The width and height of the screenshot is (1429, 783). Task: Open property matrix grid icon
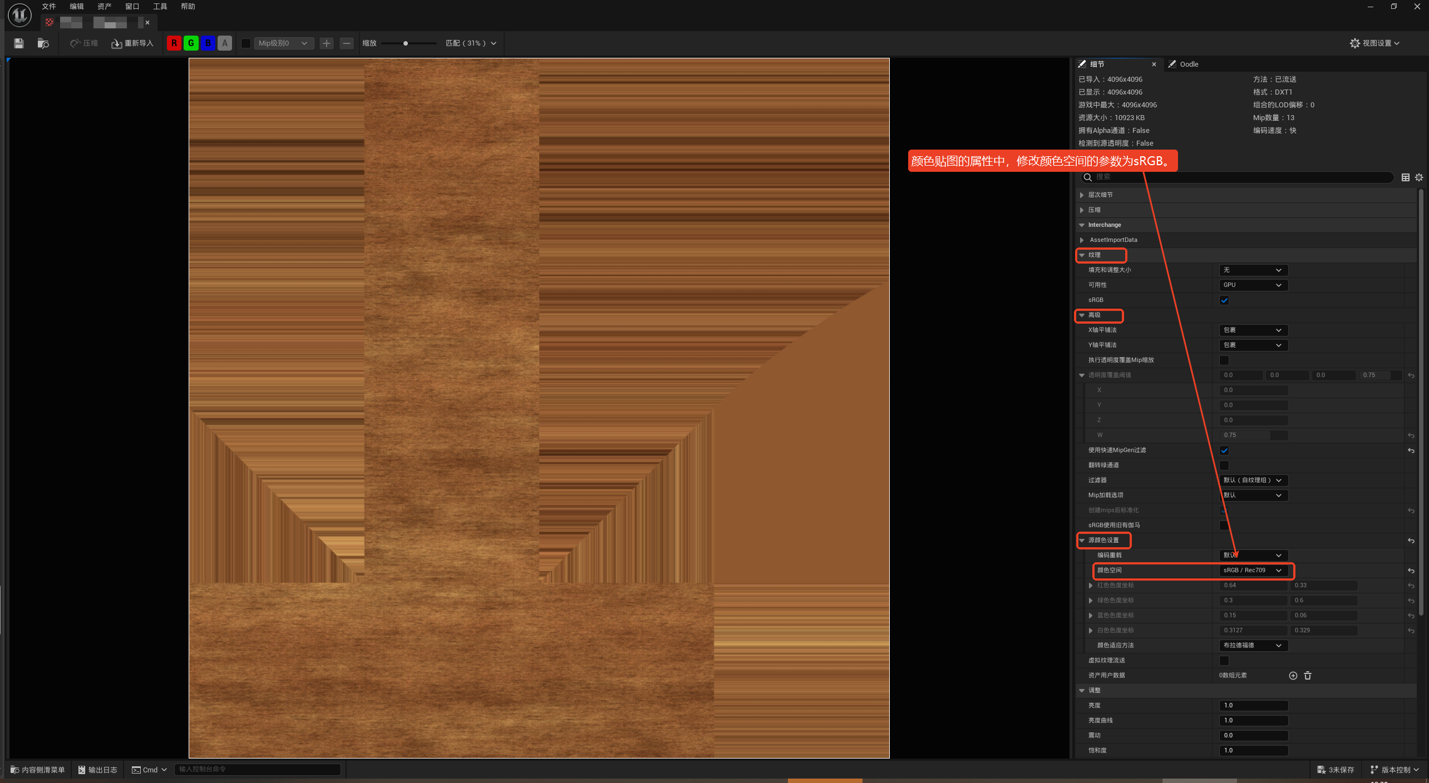coord(1405,177)
